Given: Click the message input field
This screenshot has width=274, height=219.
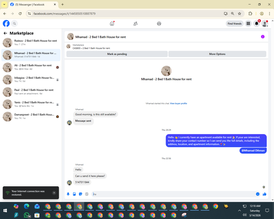Looking at the screenshot, I should [x=174, y=194].
